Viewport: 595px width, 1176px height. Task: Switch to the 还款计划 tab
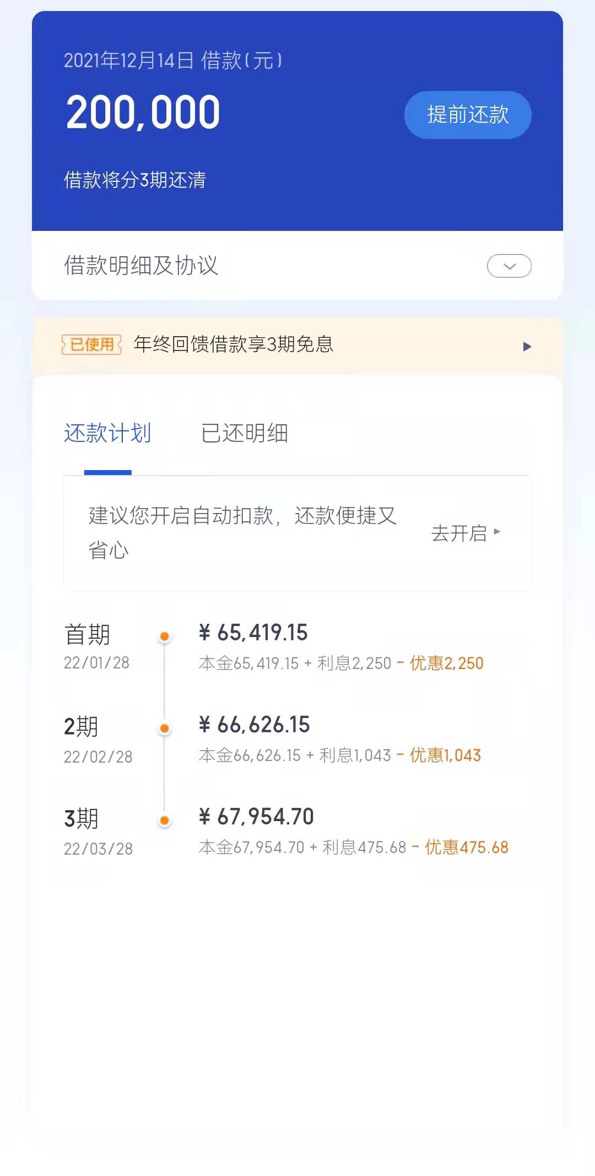click(x=107, y=433)
